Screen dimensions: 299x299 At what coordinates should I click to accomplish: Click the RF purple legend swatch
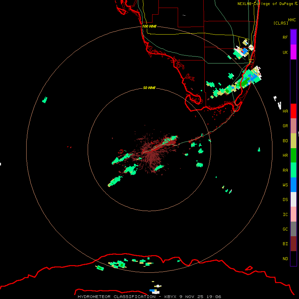(x=293, y=37)
